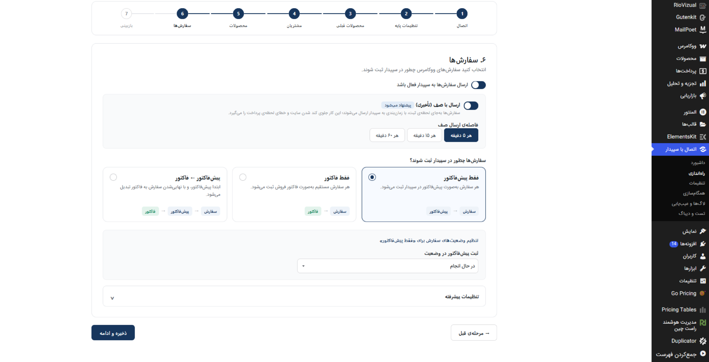
Task: Click the Pricing Tables bar icon
Action: point(703,310)
